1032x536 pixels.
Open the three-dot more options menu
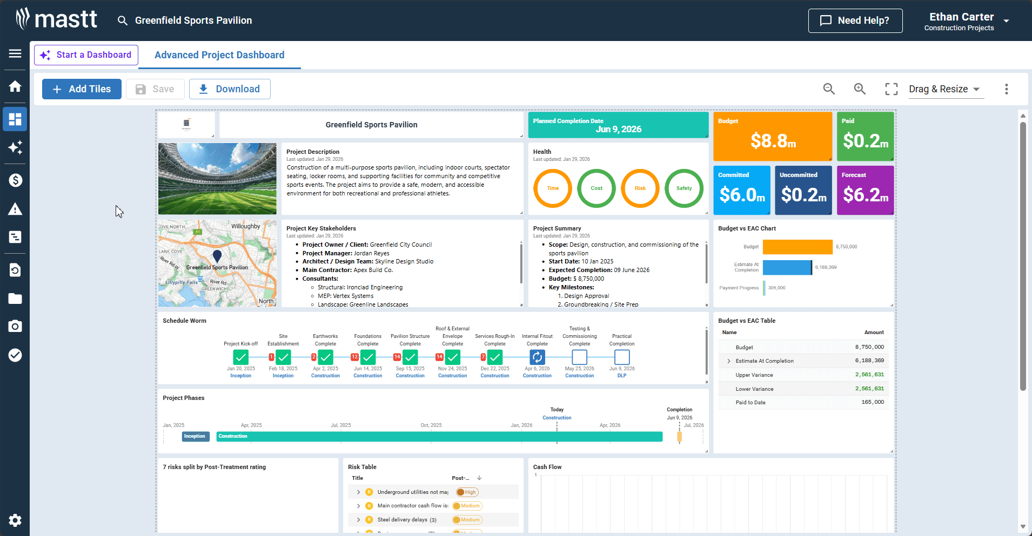(1006, 89)
